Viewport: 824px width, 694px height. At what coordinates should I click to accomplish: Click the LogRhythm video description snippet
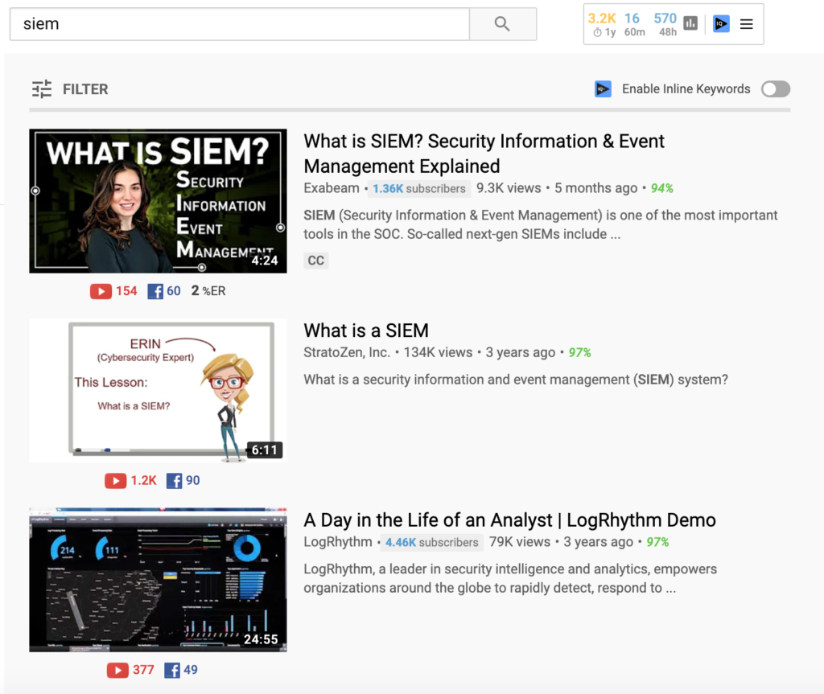(x=510, y=578)
